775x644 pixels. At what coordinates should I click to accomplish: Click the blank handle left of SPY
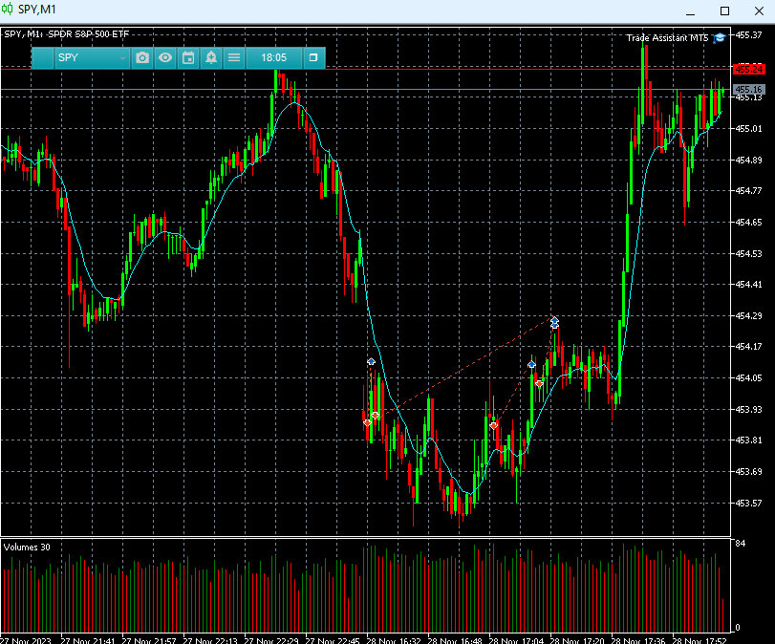(x=43, y=58)
